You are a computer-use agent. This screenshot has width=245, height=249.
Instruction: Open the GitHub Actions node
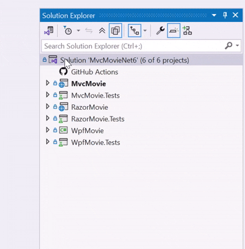tap(94, 72)
